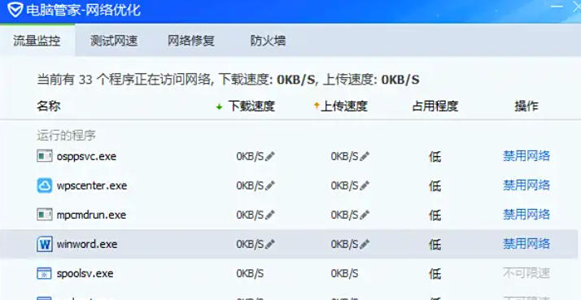581x300 pixels.
Task: Click the mpcmdrun.exe program icon
Action: point(45,215)
